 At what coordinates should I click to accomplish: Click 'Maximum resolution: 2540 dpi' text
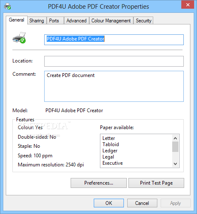(x=51, y=165)
